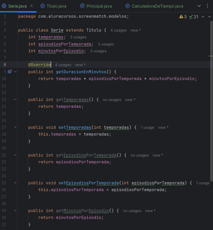
Task: Click the package name com.aluracursos.screenmatch.modelos
Action: click(82, 16)
